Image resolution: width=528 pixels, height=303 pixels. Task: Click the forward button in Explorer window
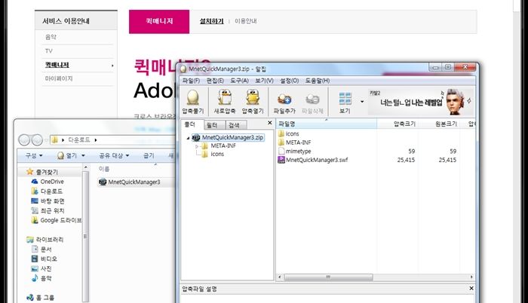(x=37, y=139)
